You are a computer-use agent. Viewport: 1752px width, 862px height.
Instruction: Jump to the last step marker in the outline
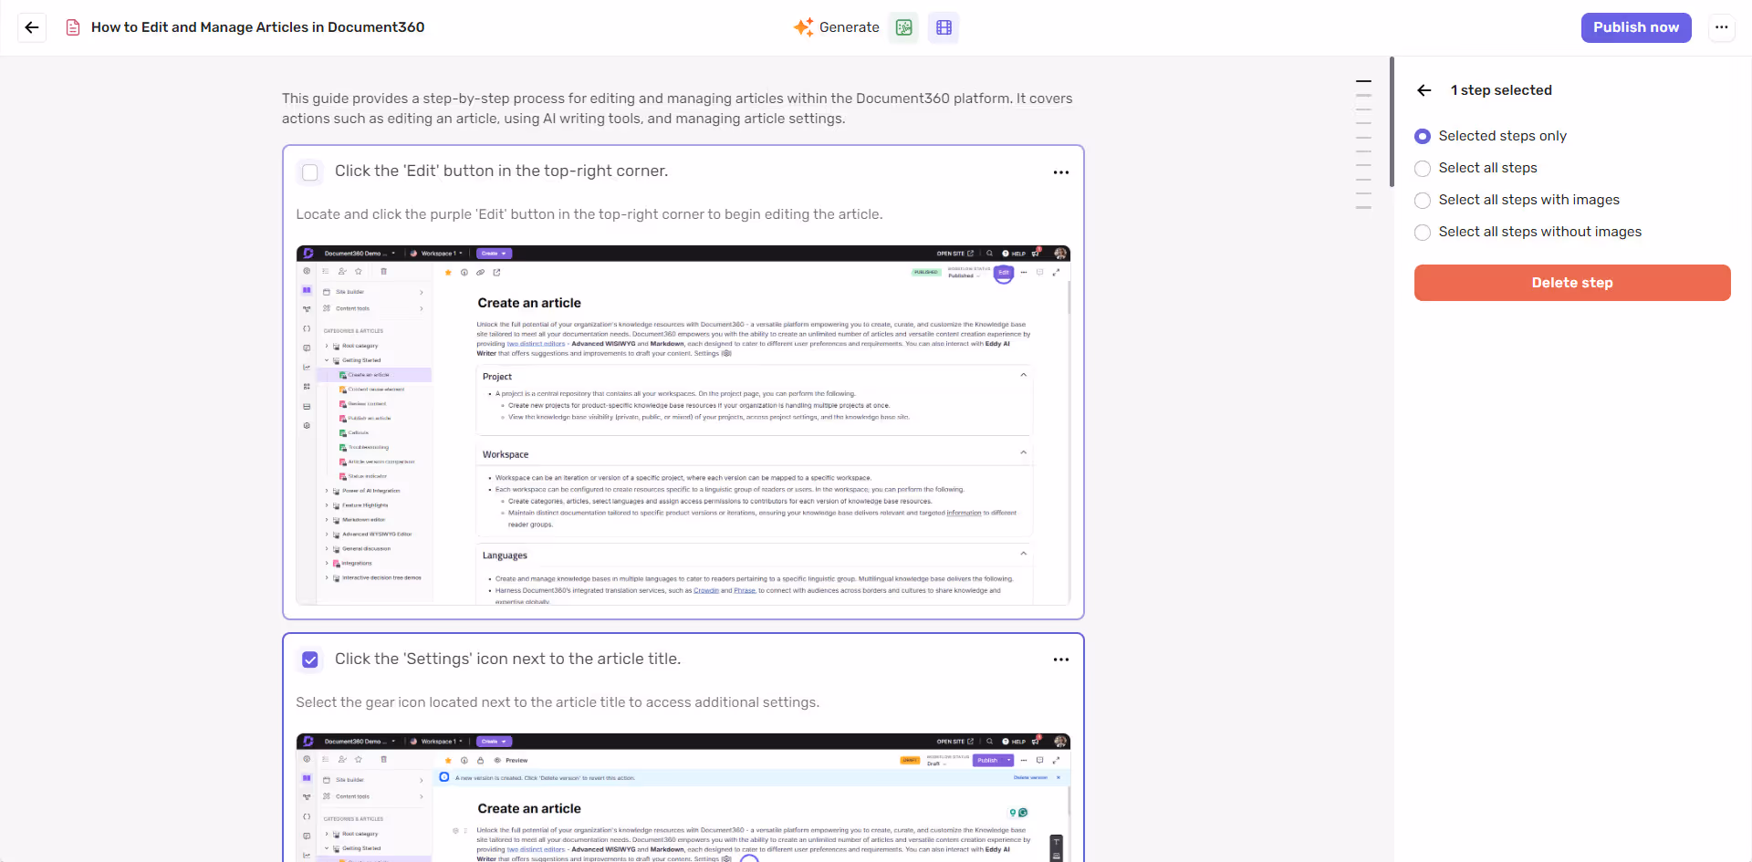click(1363, 208)
